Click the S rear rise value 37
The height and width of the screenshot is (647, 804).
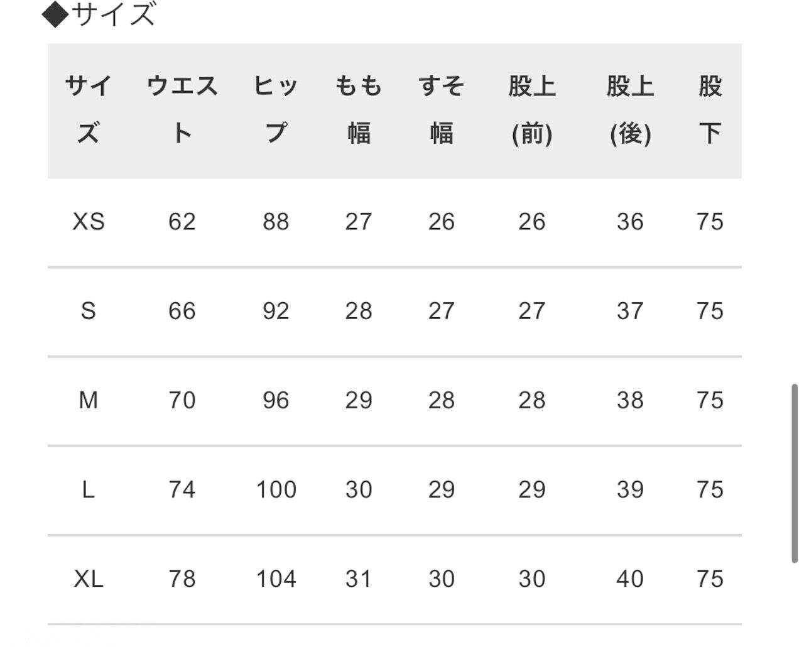coord(630,311)
